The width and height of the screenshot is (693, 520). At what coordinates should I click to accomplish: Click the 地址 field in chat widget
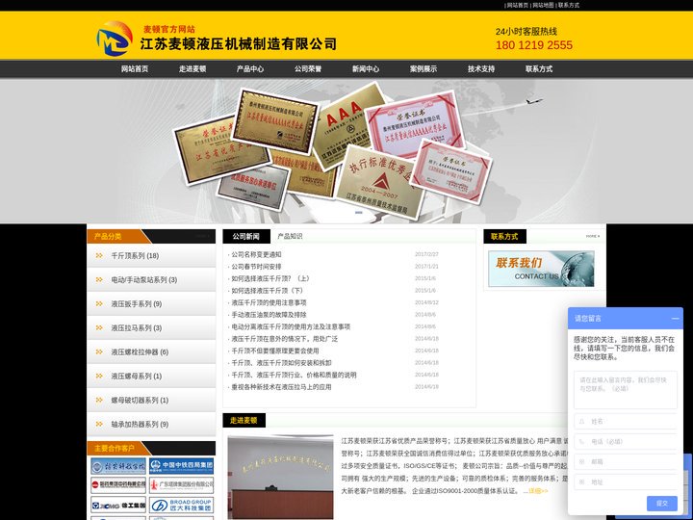625,482
